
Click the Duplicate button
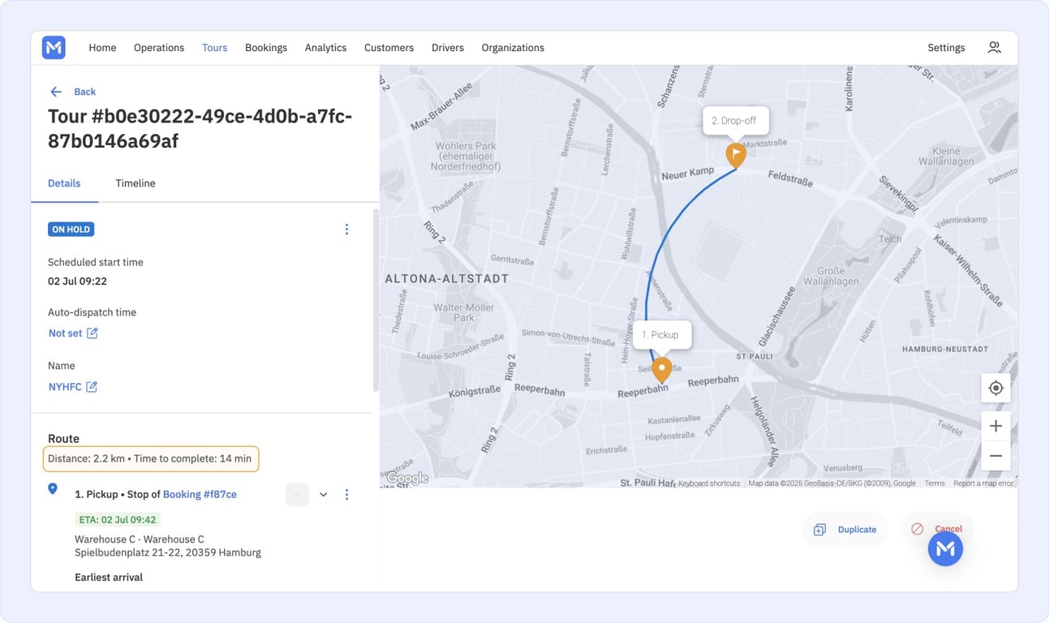[845, 530]
